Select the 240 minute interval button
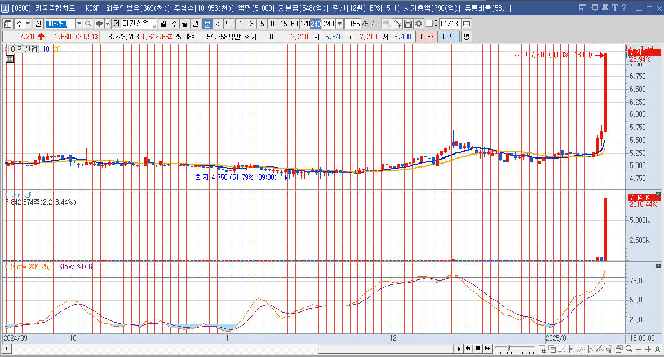 click(316, 24)
